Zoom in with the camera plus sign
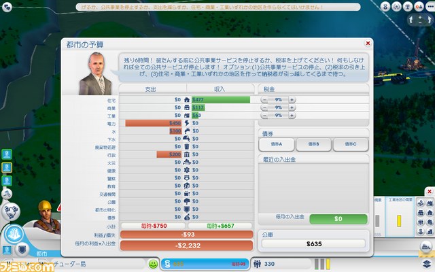435x272 pixels. click(x=420, y=17)
